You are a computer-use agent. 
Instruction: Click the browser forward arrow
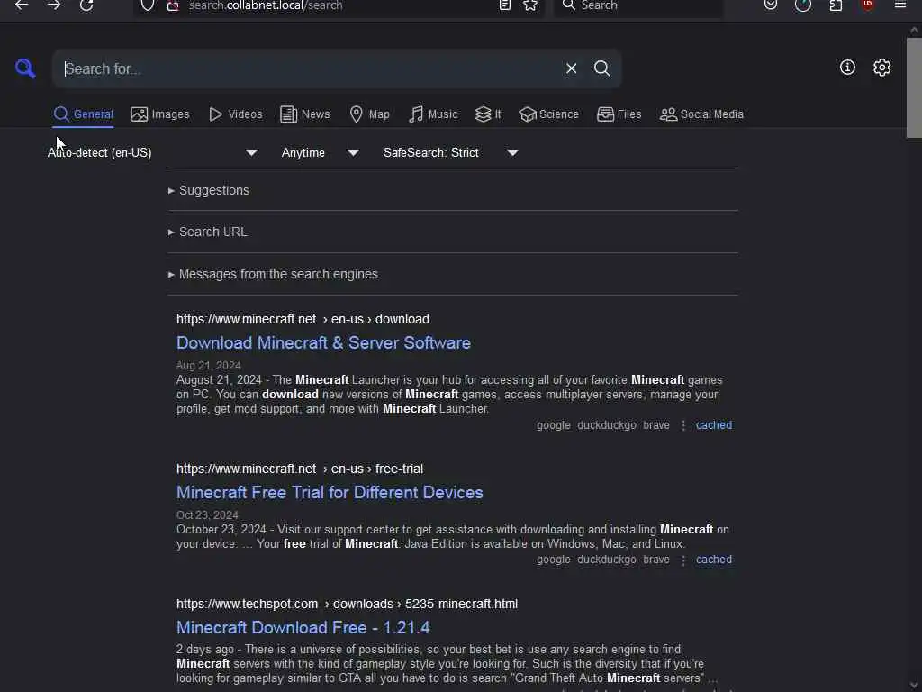(x=54, y=5)
